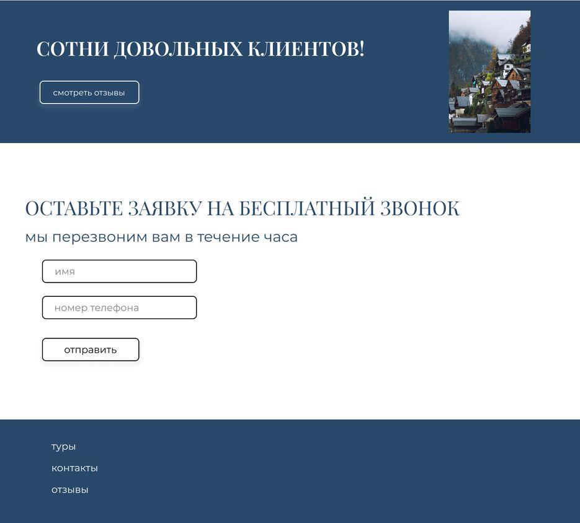
Task: Open the mountain village photo
Action: click(489, 71)
